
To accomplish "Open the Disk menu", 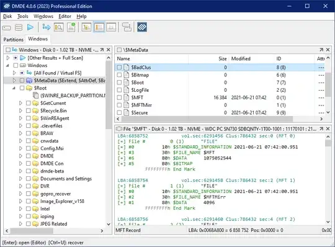I will tap(7, 16).
